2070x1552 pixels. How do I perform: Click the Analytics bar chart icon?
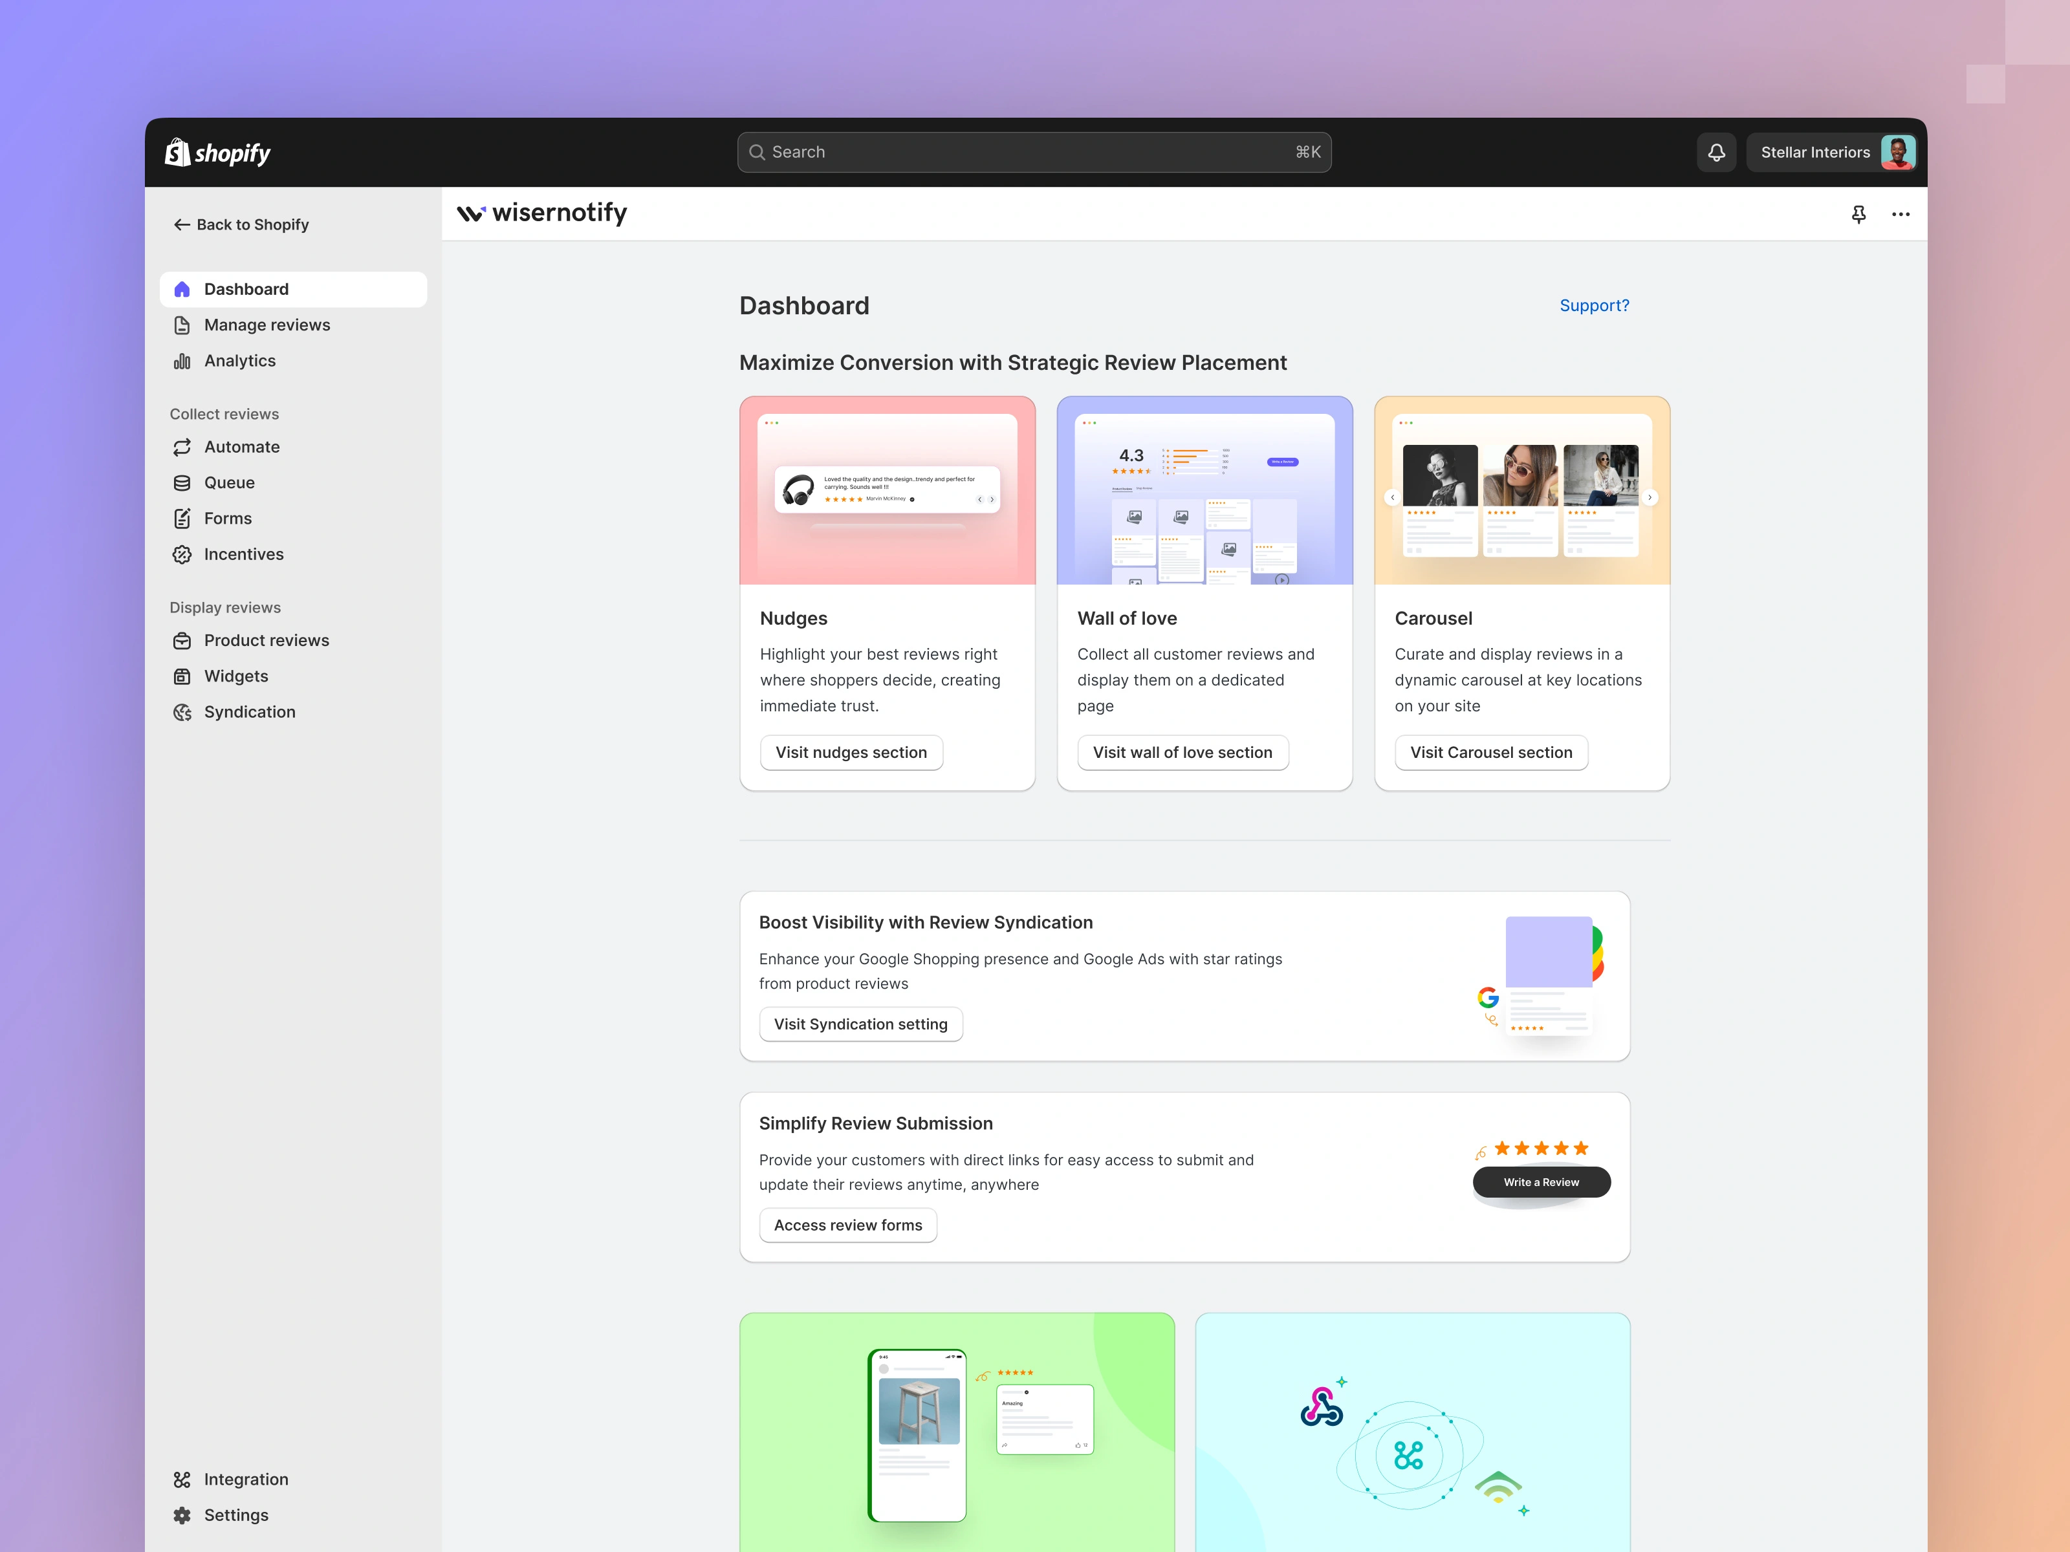pos(182,361)
